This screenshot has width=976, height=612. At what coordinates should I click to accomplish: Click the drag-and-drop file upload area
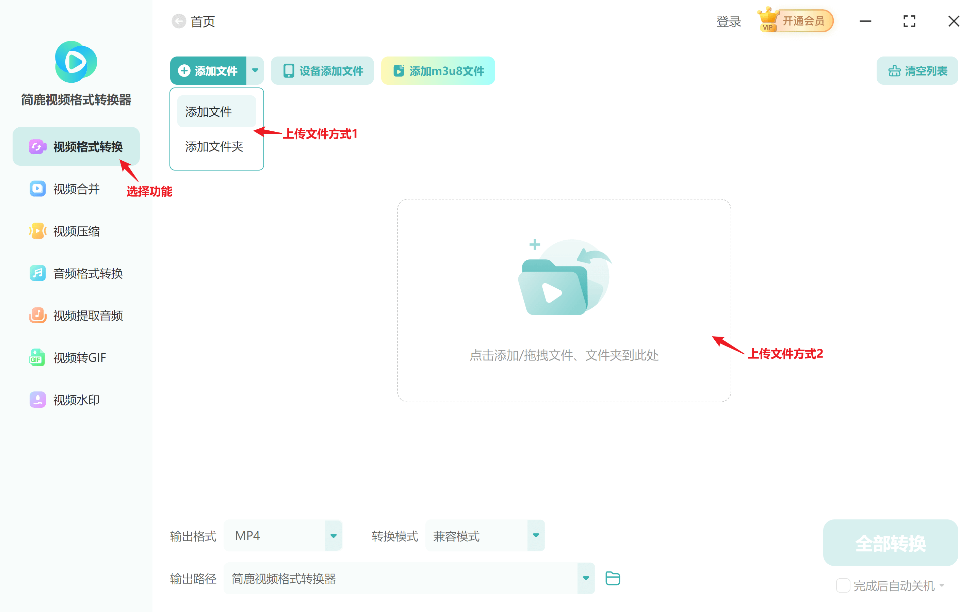(563, 300)
